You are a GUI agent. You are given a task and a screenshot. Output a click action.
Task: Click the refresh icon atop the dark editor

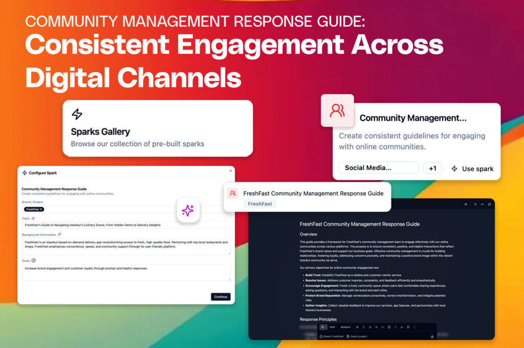[489, 204]
